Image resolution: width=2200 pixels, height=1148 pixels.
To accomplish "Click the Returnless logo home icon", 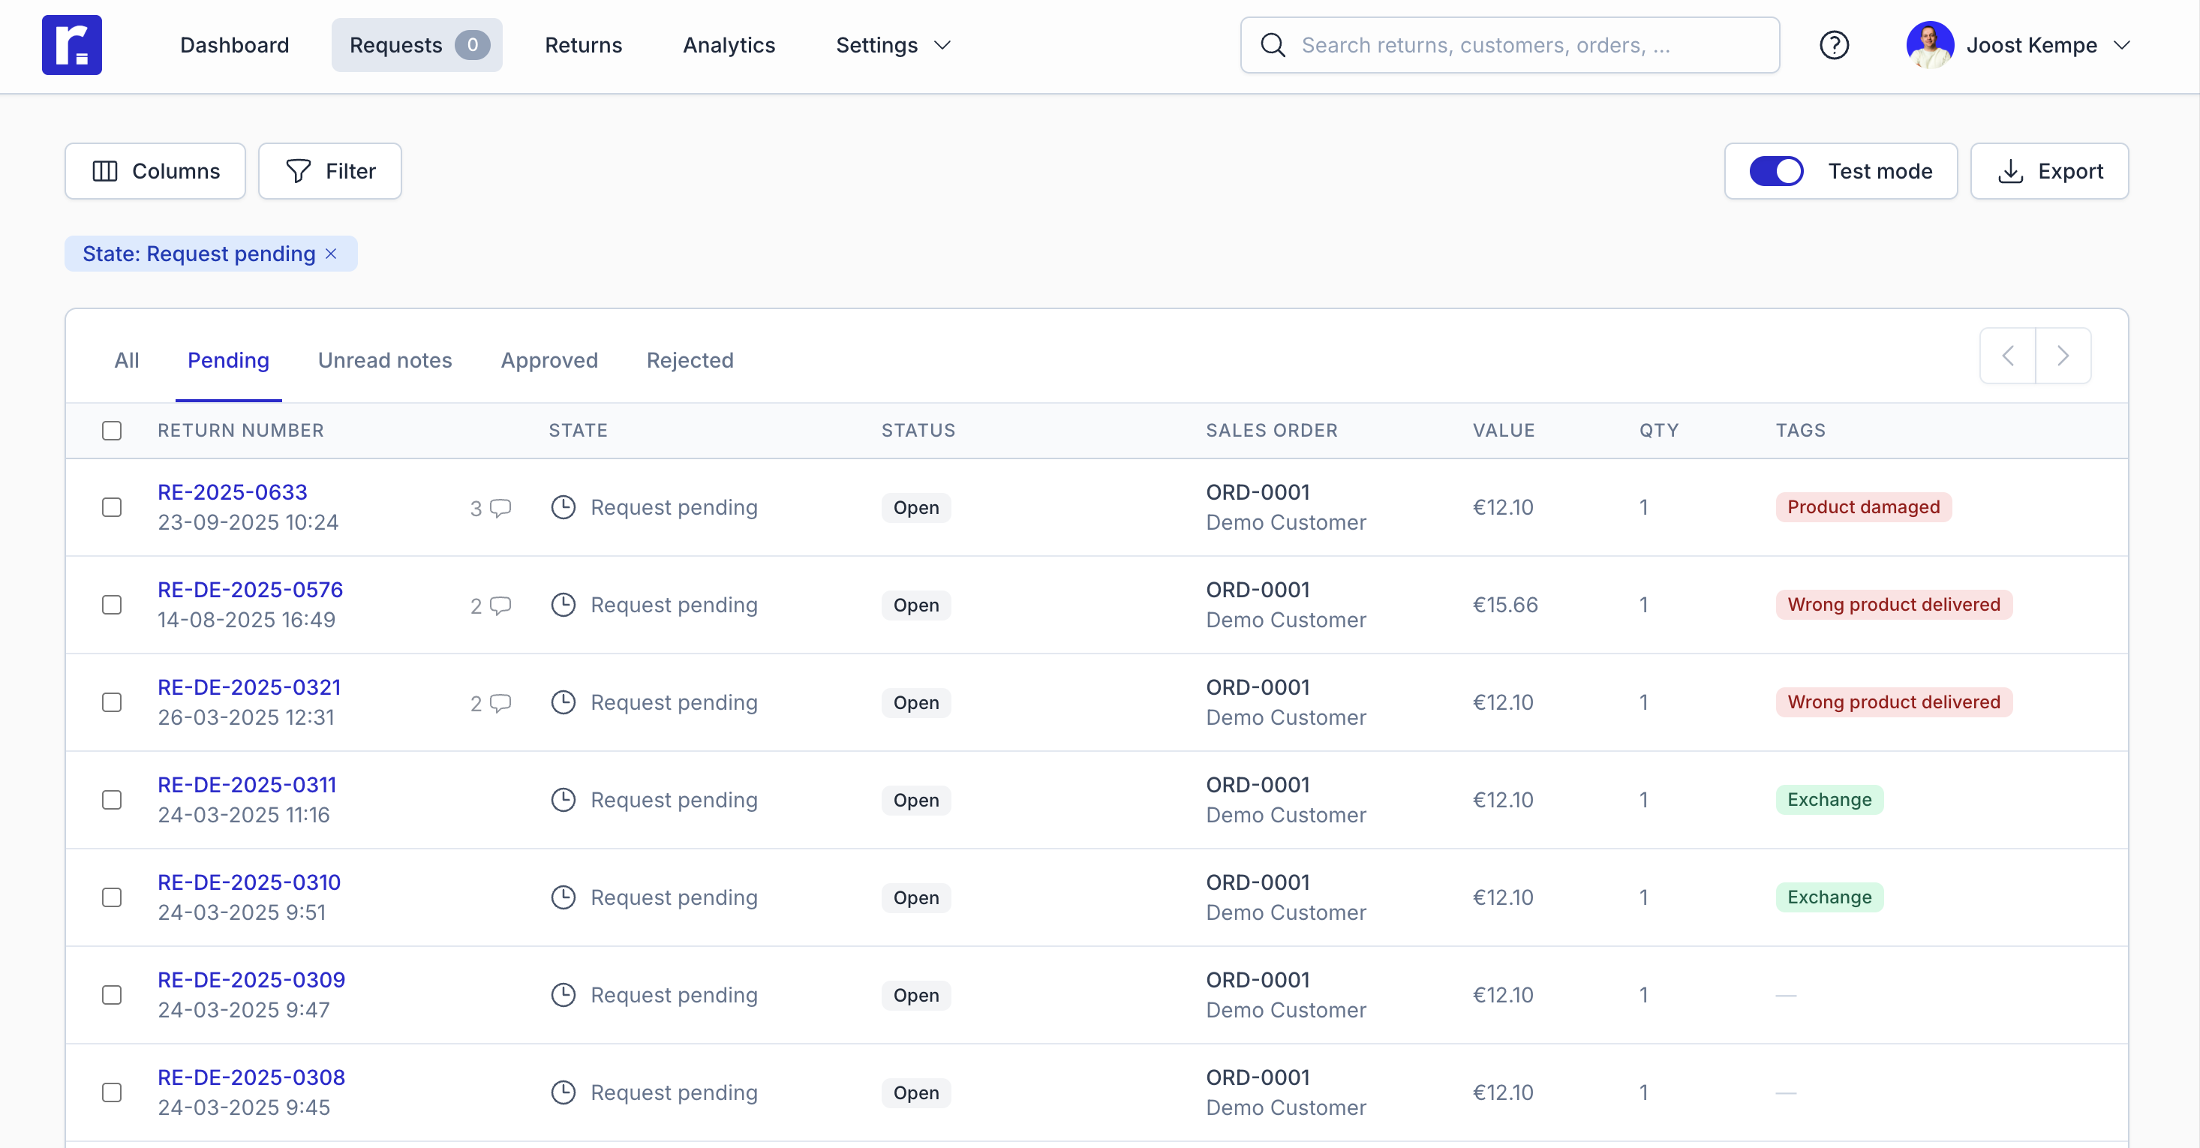I will pyautogui.click(x=72, y=44).
